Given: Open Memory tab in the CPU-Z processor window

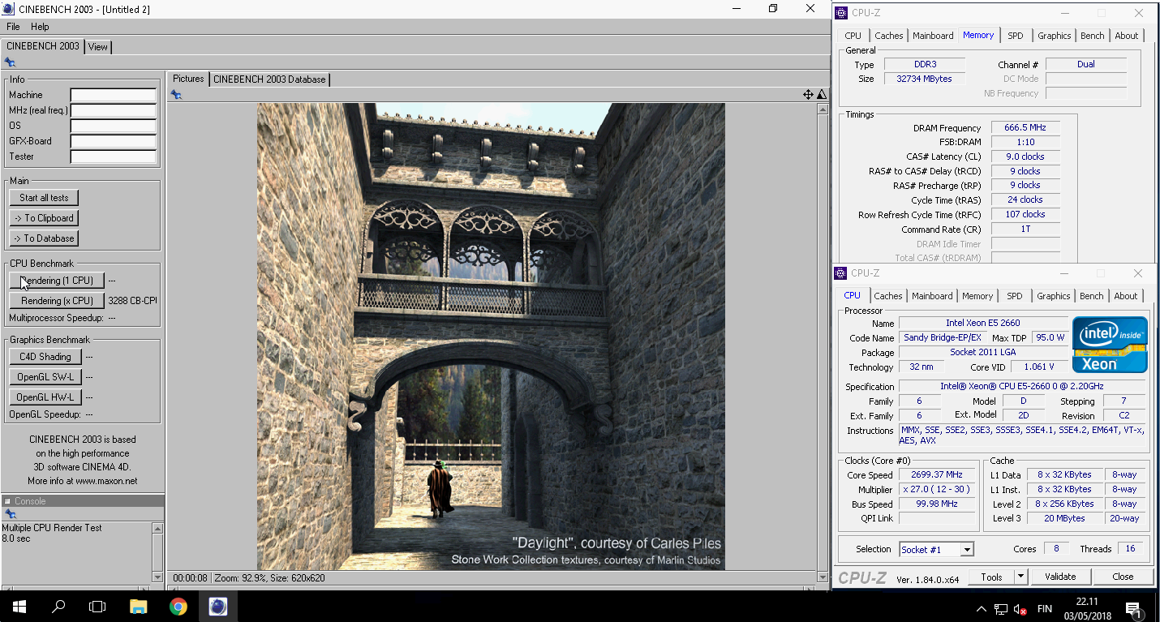Looking at the screenshot, I should pos(977,296).
